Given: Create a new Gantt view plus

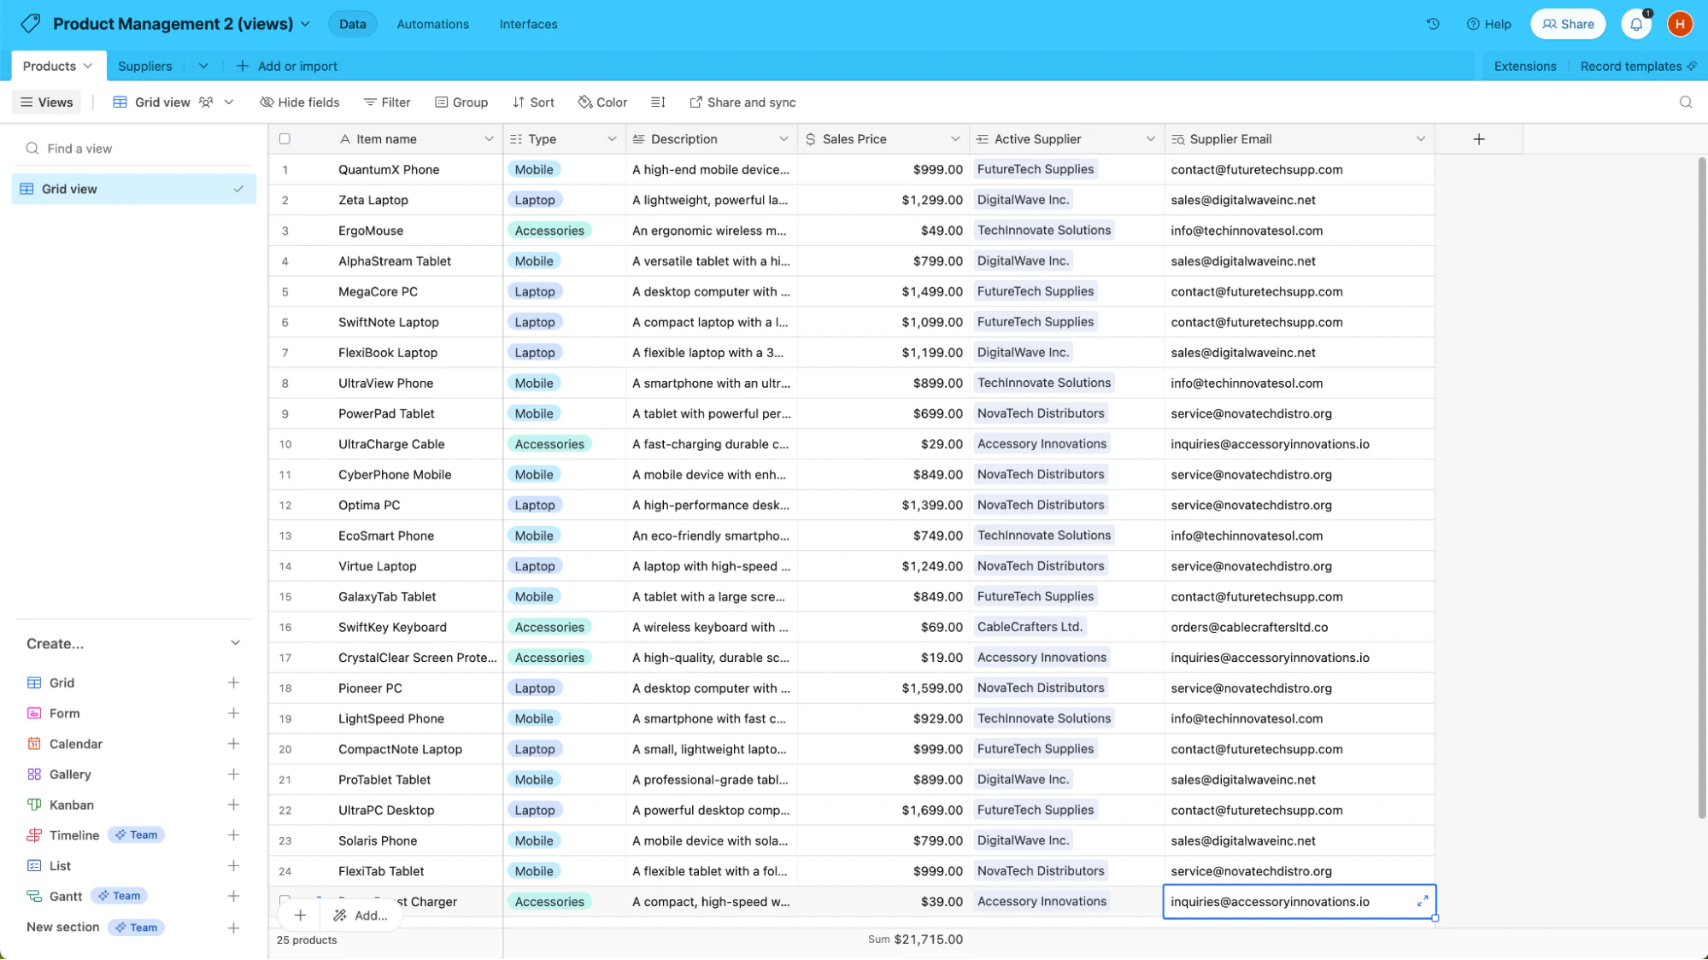Looking at the screenshot, I should pyautogui.click(x=233, y=896).
